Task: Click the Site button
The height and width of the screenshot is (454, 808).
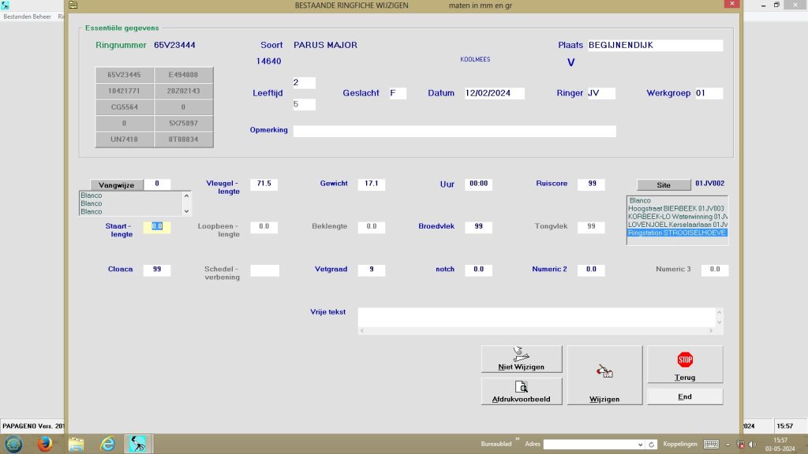Action: tap(663, 184)
